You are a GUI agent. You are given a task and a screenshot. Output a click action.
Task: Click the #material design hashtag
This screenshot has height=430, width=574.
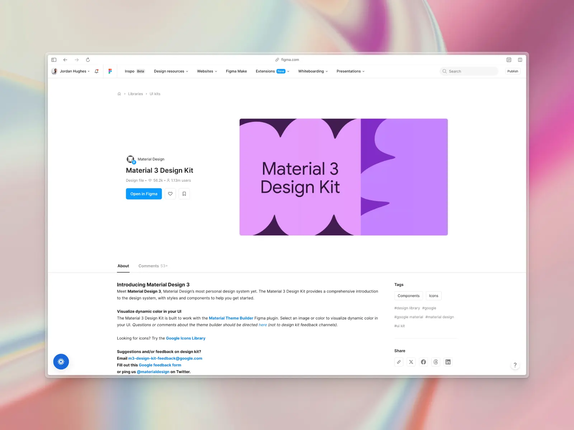pos(439,317)
